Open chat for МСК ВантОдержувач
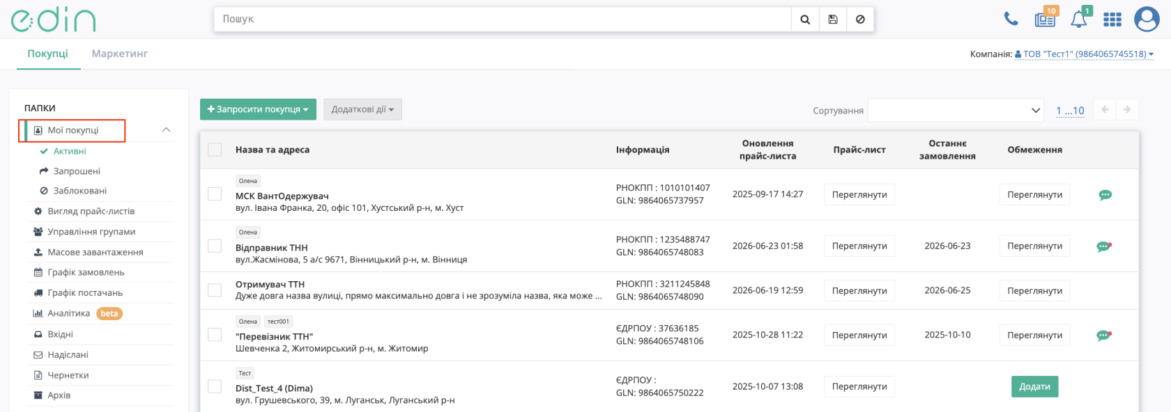The image size is (1171, 412). 1105,195
